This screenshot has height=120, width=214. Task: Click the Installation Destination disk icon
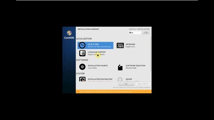click(82, 79)
